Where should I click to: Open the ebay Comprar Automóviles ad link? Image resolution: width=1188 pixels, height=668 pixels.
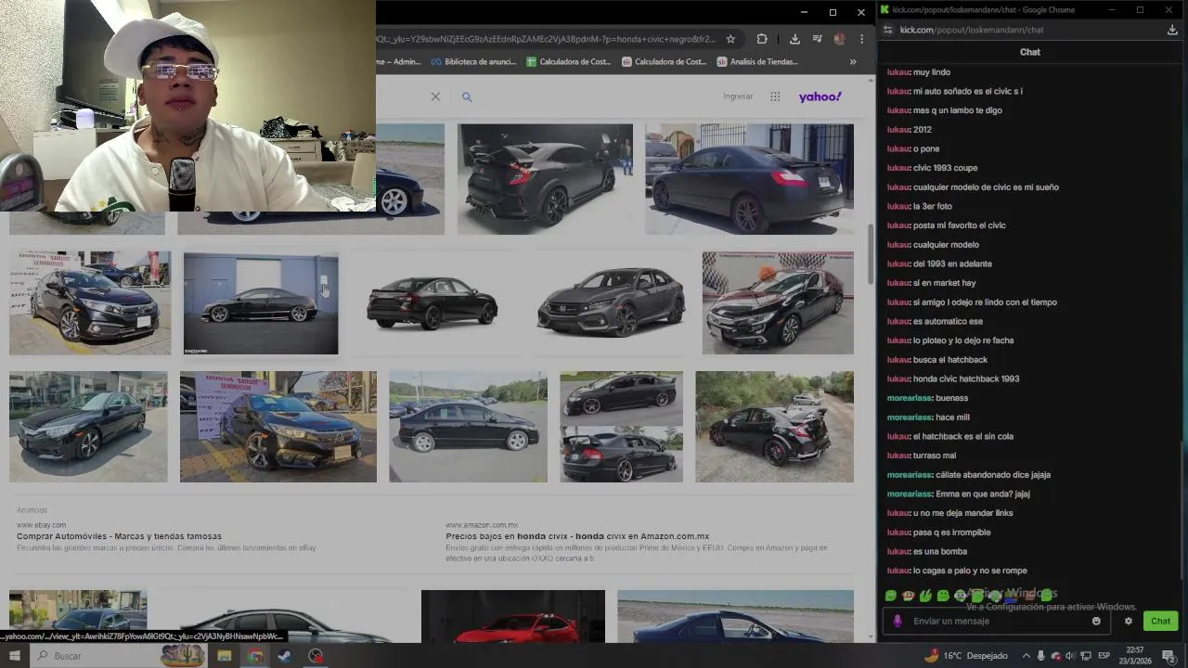(119, 536)
